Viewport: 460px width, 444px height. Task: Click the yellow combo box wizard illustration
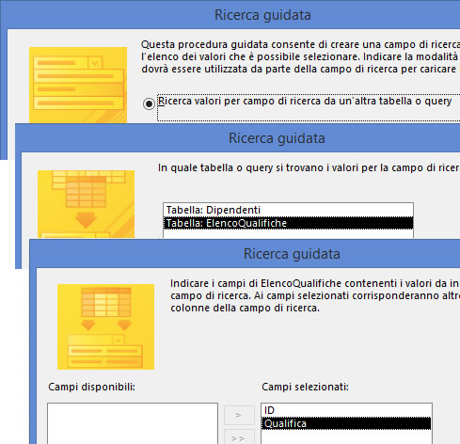[x=78, y=85]
